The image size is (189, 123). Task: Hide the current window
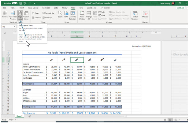point(102,15)
